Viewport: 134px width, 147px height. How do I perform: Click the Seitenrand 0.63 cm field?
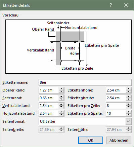[x=49, y=98]
